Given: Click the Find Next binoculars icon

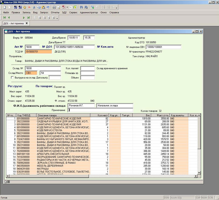Looking at the screenshot, I should [86, 7].
